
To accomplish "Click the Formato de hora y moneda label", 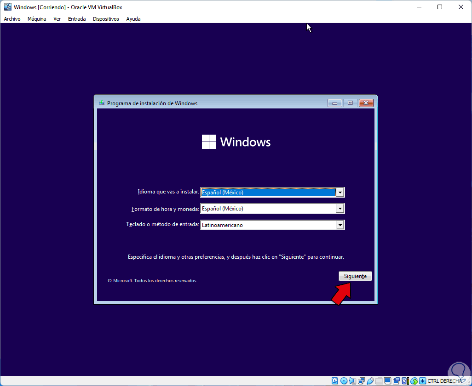I will (x=165, y=209).
